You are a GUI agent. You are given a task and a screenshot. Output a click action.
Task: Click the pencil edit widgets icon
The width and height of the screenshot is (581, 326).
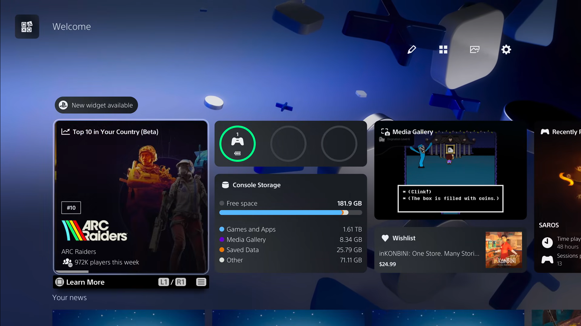412,50
